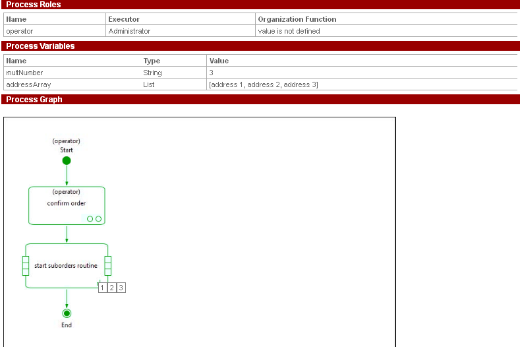Open subprocess instance 3

pos(121,288)
